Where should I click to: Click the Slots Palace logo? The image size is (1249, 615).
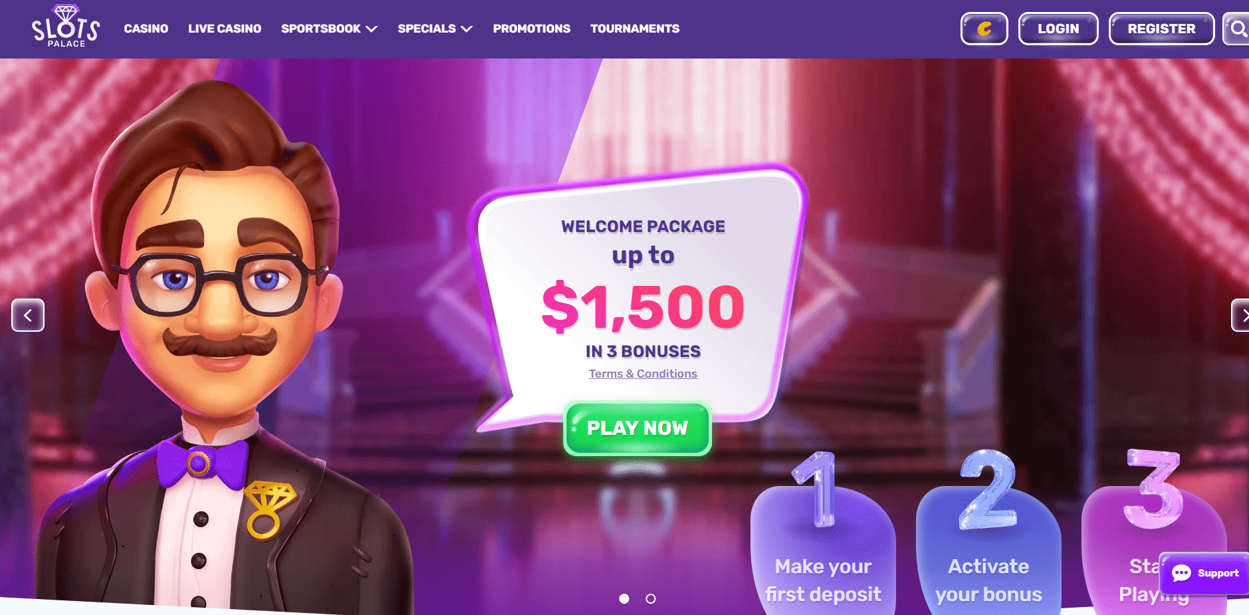(65, 27)
